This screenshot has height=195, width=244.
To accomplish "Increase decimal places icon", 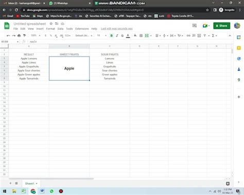I will click(61, 36).
